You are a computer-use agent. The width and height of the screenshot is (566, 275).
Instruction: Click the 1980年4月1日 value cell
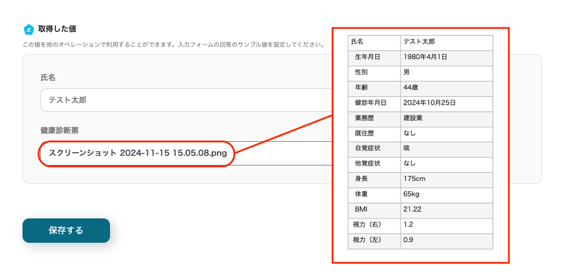[x=446, y=58]
